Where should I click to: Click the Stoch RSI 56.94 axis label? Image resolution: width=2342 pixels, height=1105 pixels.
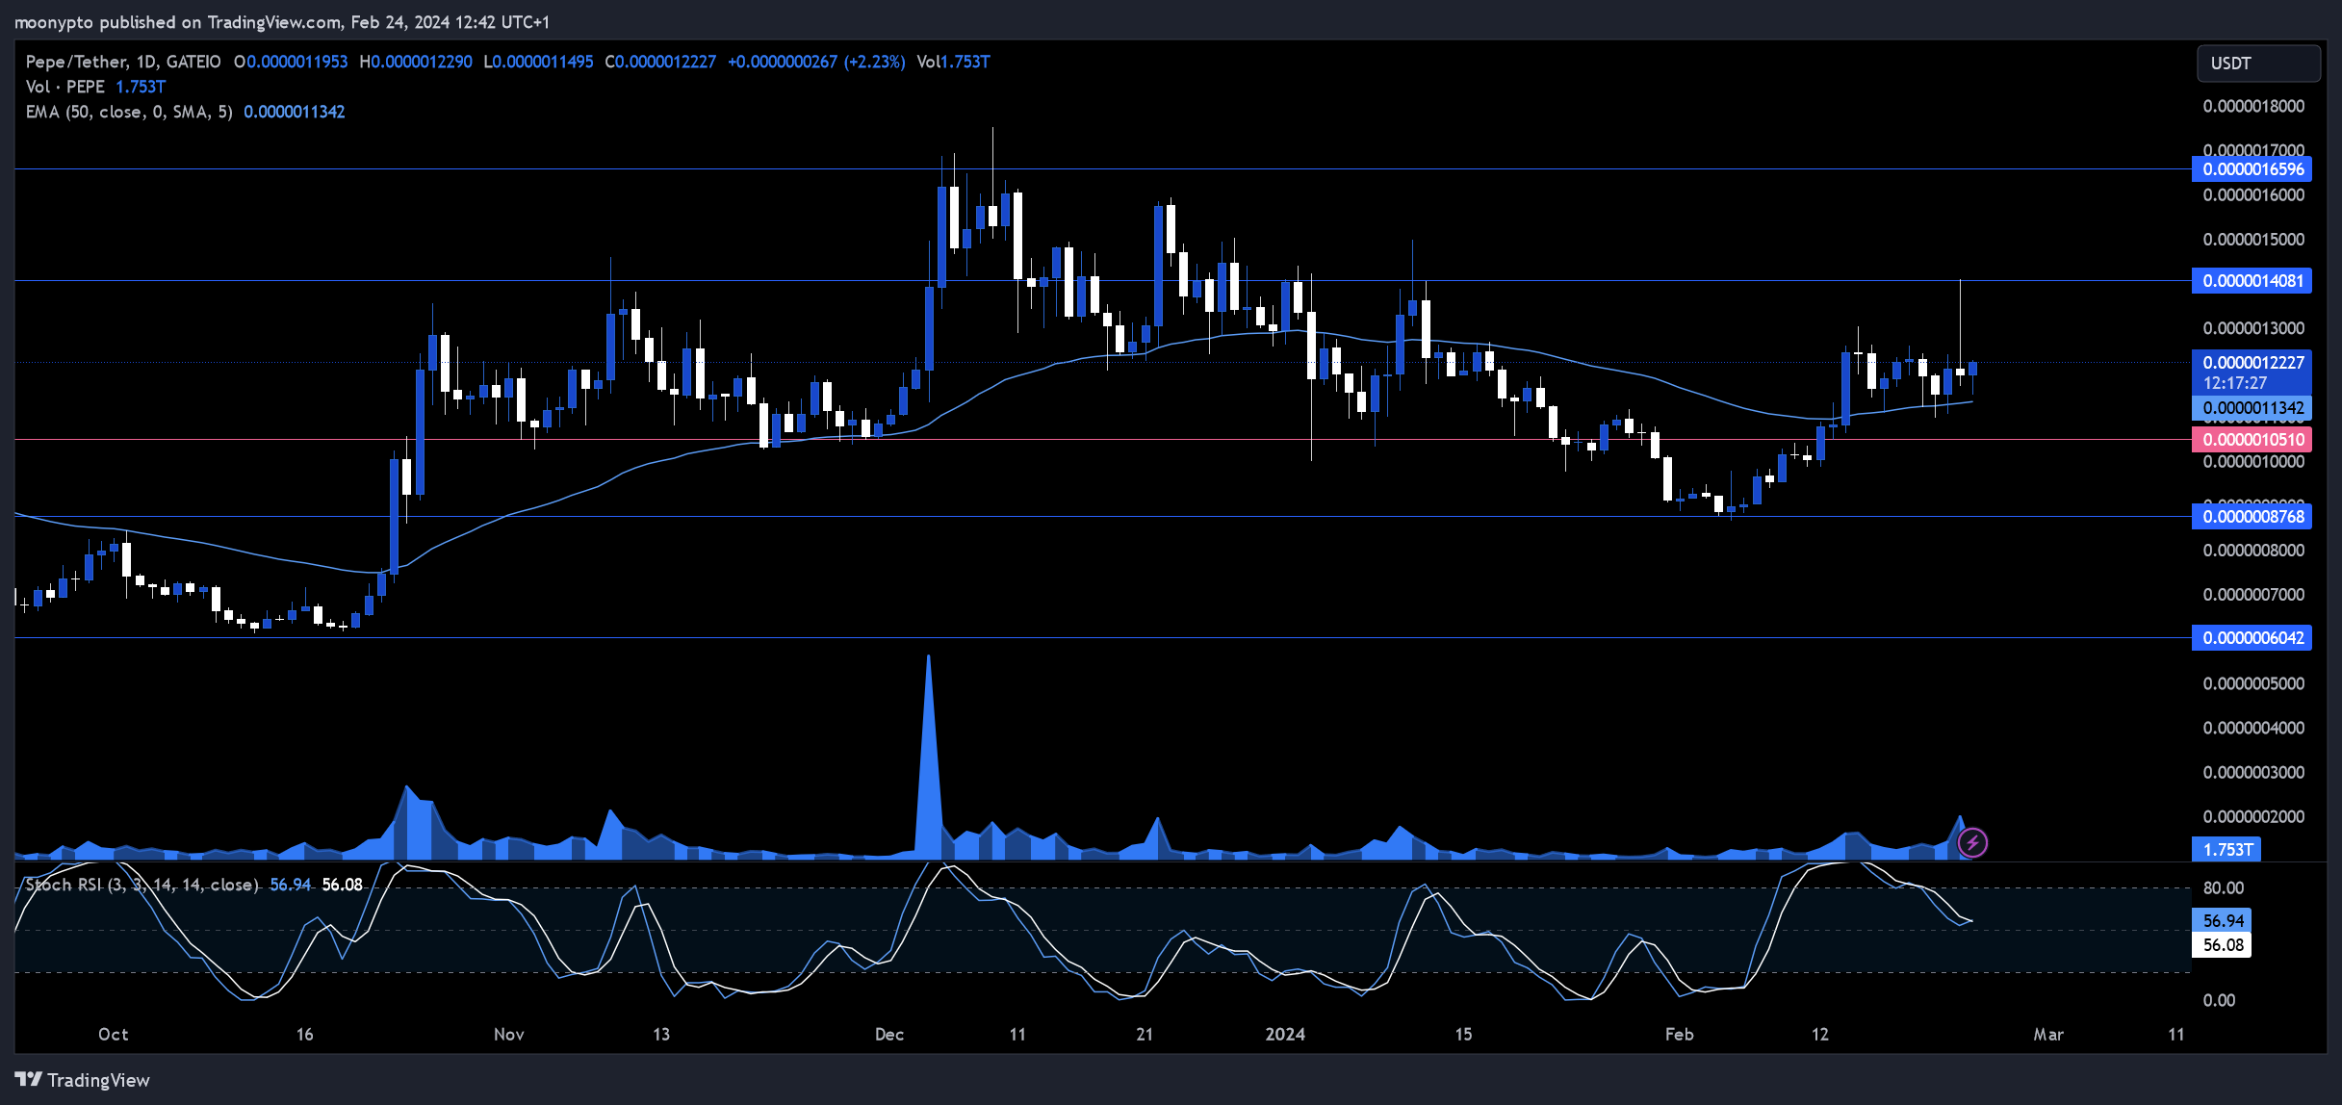pos(2223,921)
